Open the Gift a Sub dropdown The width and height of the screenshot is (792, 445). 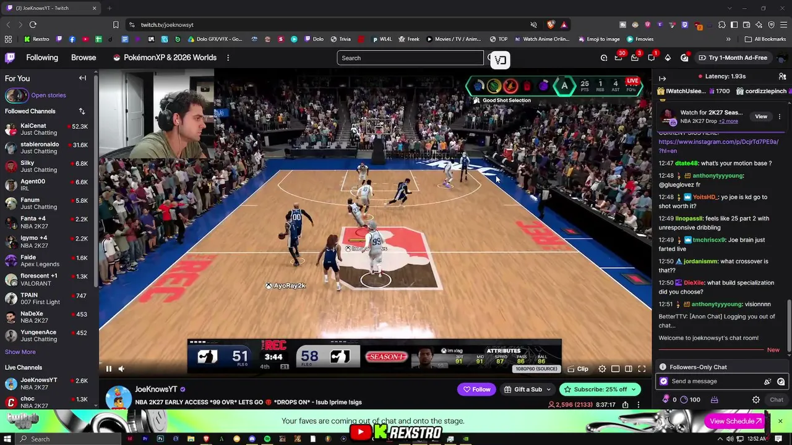click(527, 389)
